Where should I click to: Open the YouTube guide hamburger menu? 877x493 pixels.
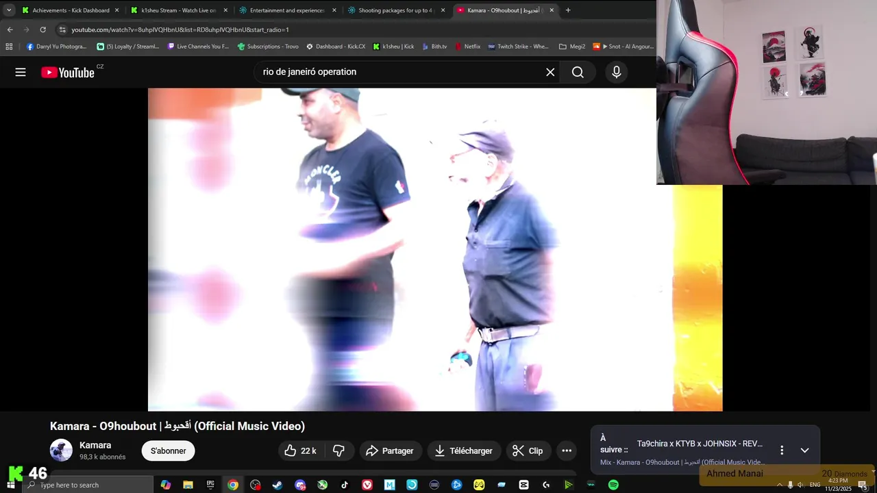(21, 72)
